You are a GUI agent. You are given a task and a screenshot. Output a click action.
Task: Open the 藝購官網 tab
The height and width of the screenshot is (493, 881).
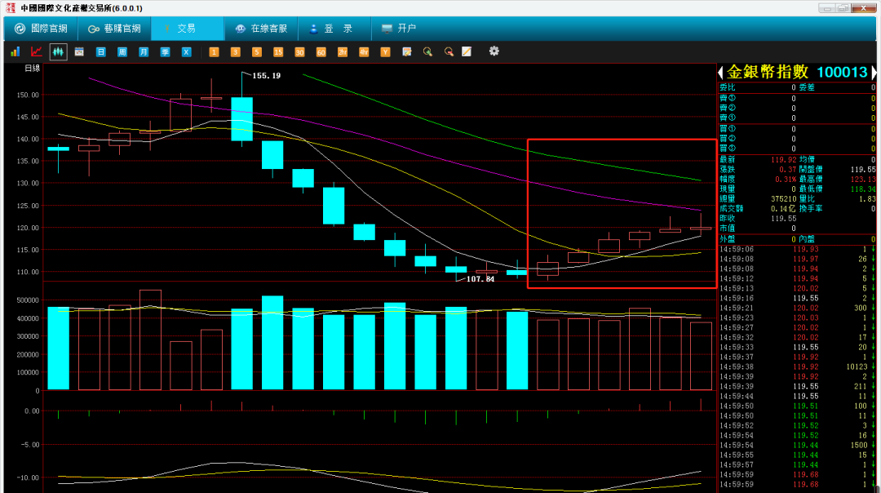tap(114, 28)
